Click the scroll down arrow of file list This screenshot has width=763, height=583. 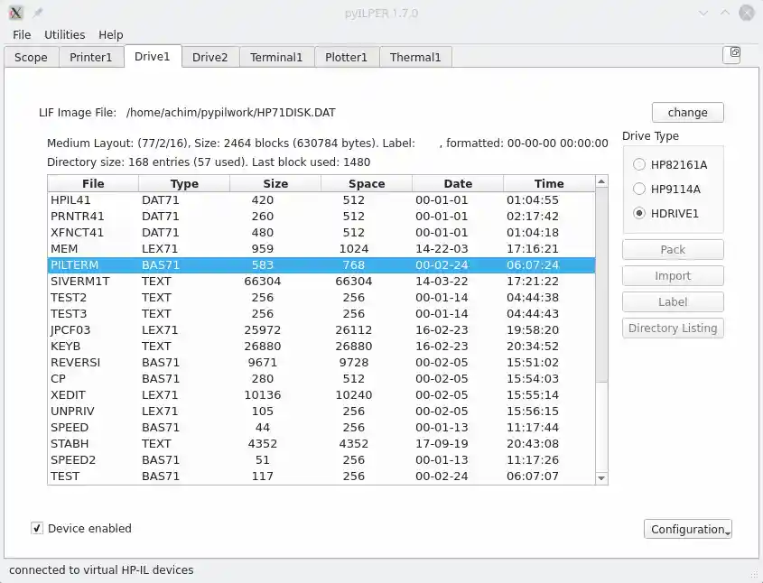[x=601, y=477]
